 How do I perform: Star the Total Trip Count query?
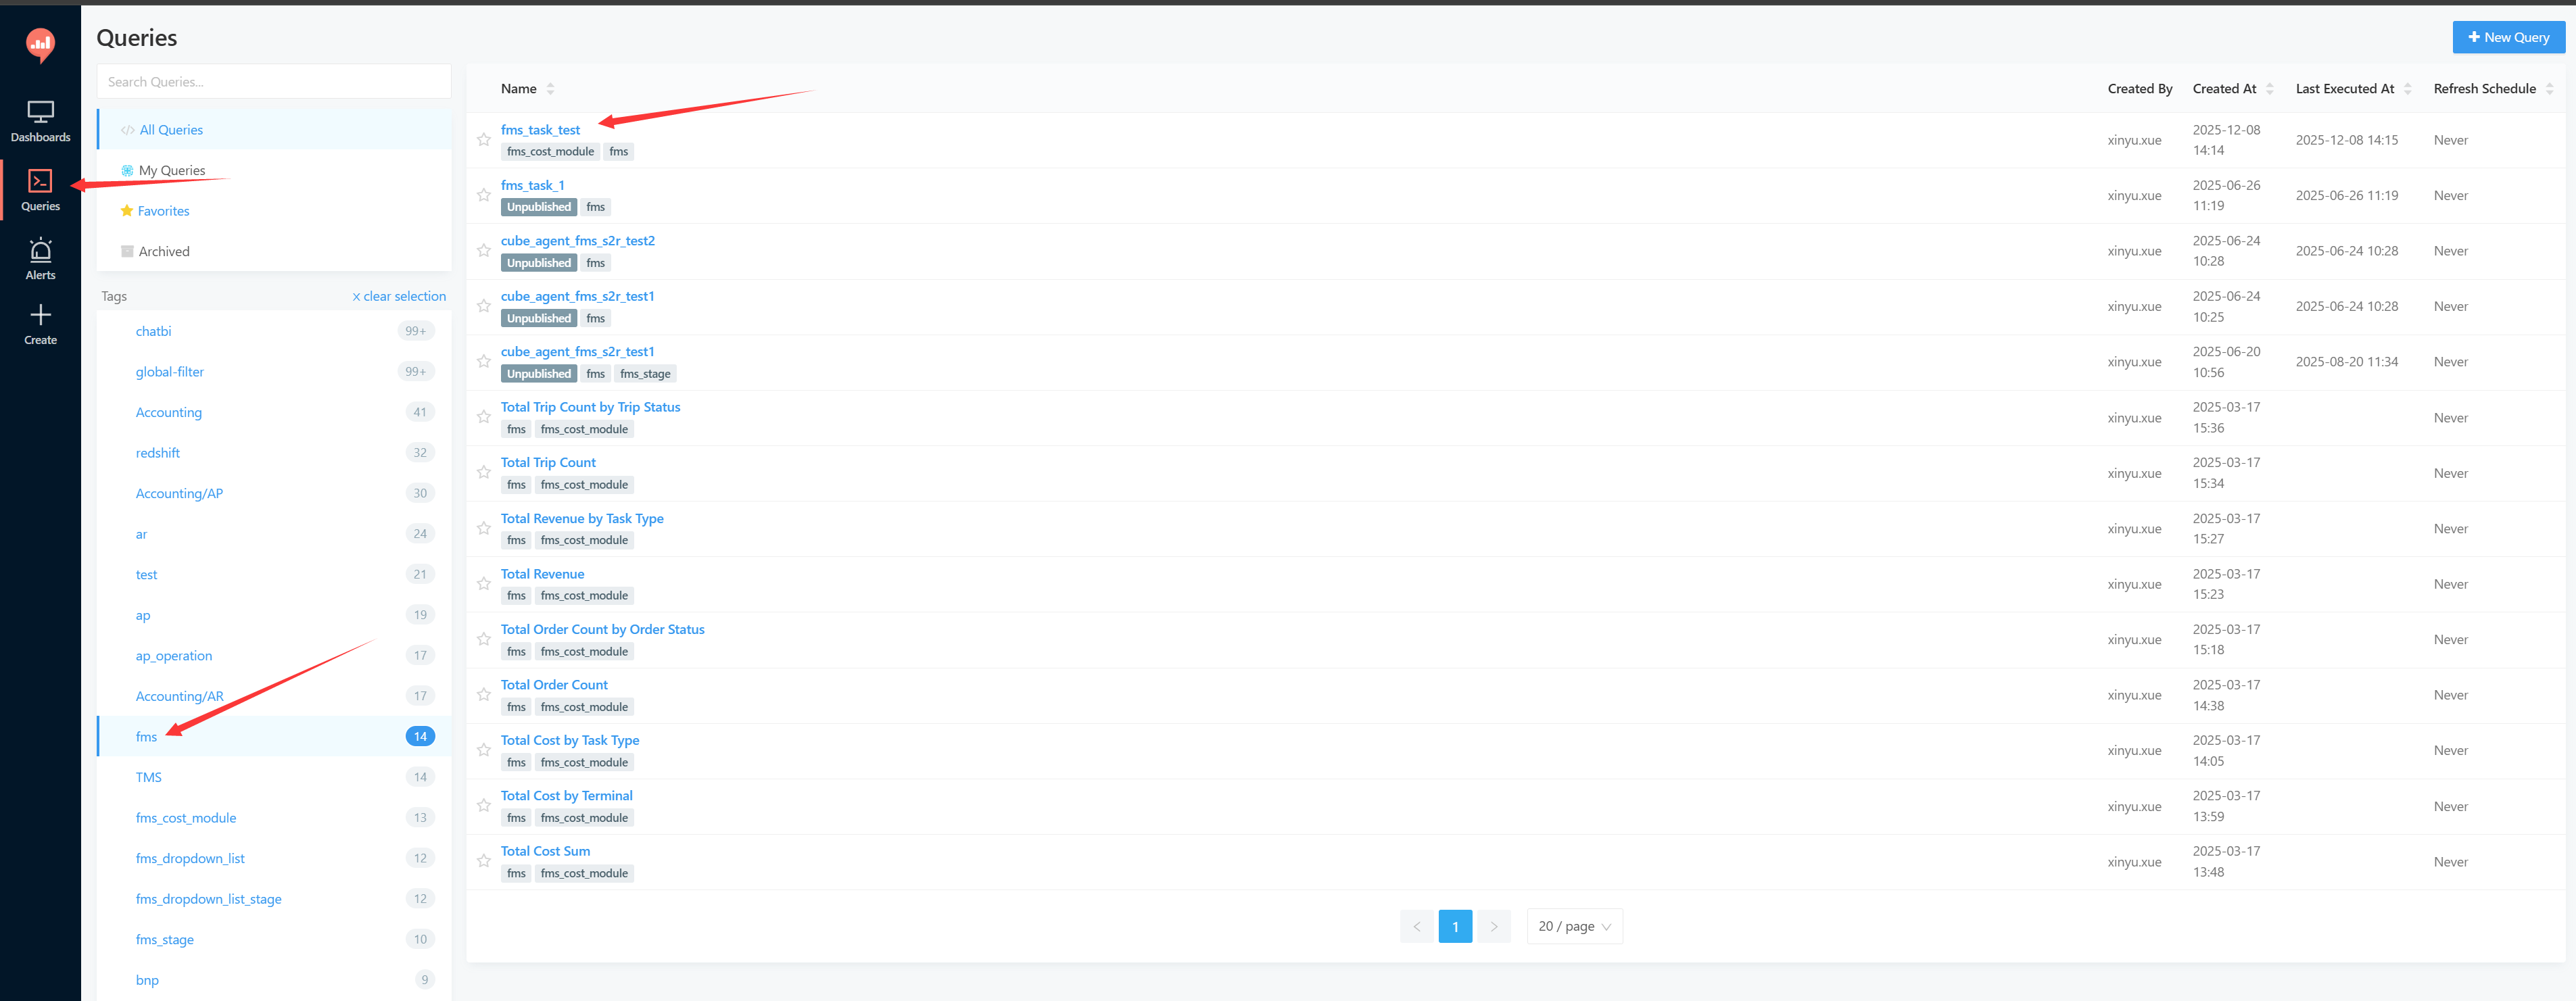(x=483, y=472)
